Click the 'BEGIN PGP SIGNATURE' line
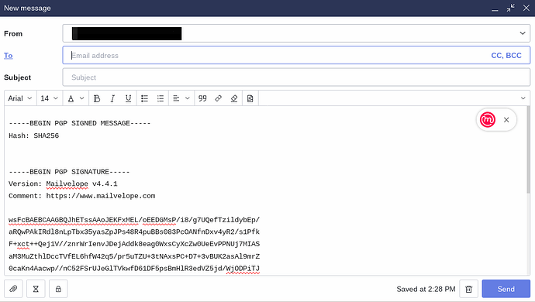 pyautogui.click(x=69, y=172)
